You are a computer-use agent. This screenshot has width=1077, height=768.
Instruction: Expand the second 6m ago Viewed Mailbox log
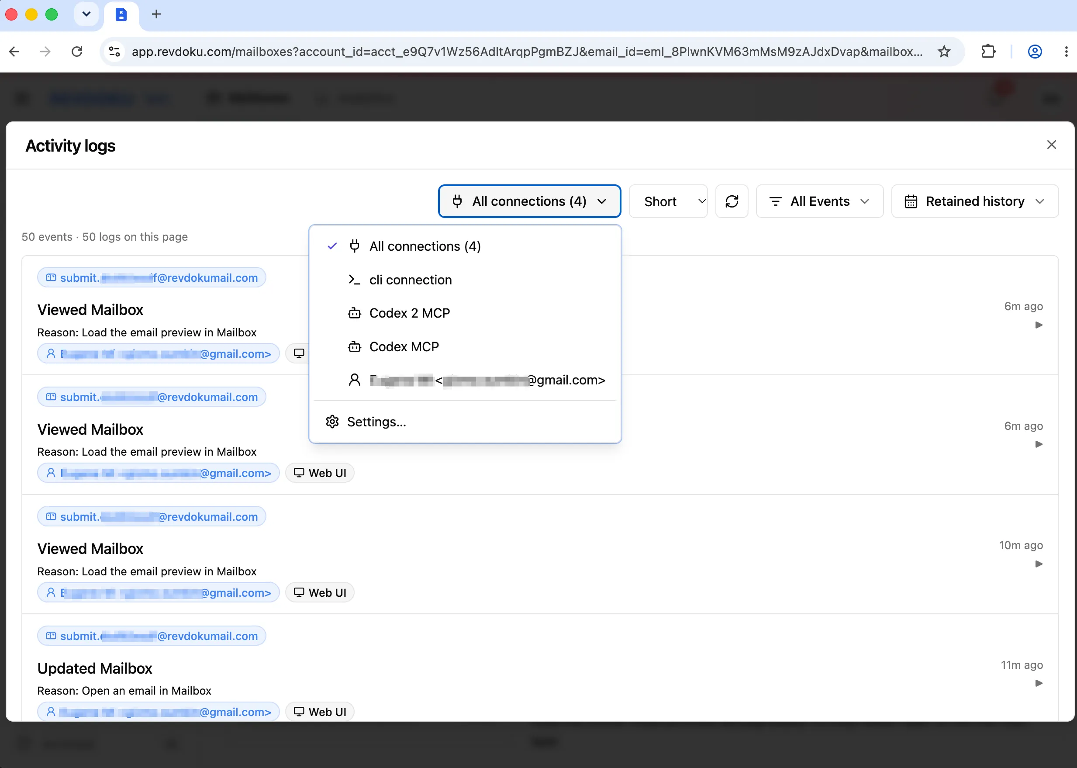pos(1038,444)
